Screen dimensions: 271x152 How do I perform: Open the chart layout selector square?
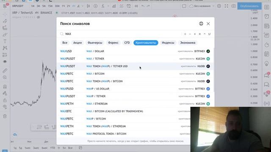pyautogui.click(x=184, y=6)
